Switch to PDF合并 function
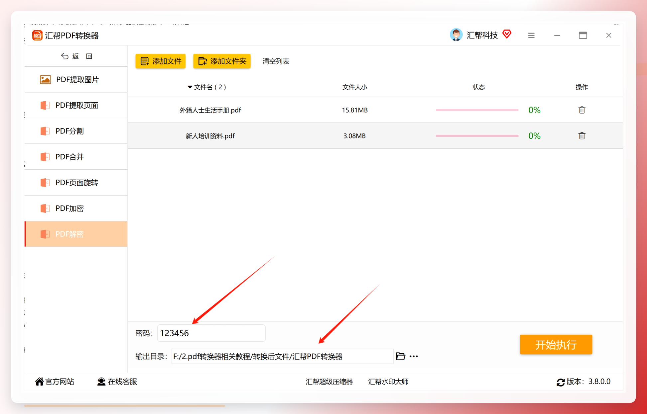The image size is (647, 414). [76, 157]
